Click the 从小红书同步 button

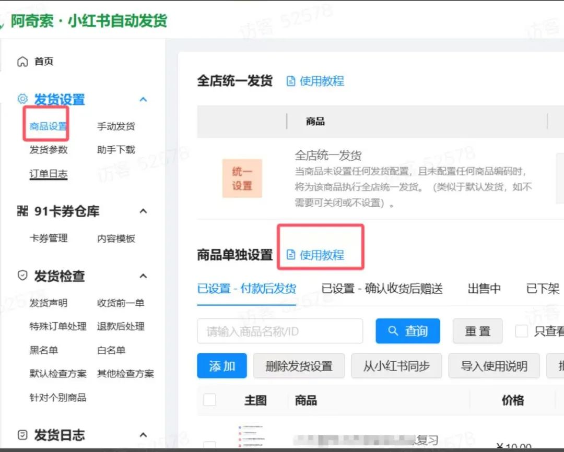click(x=396, y=366)
